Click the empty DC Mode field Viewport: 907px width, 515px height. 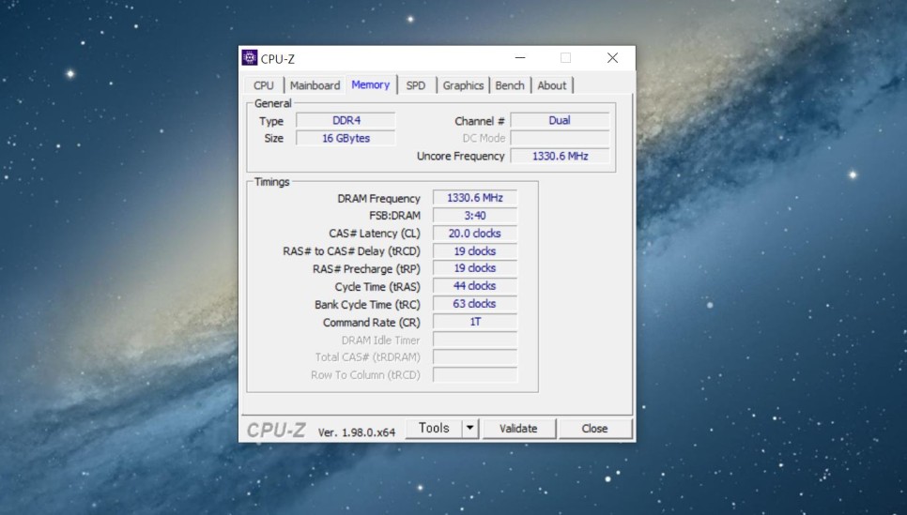(x=560, y=138)
